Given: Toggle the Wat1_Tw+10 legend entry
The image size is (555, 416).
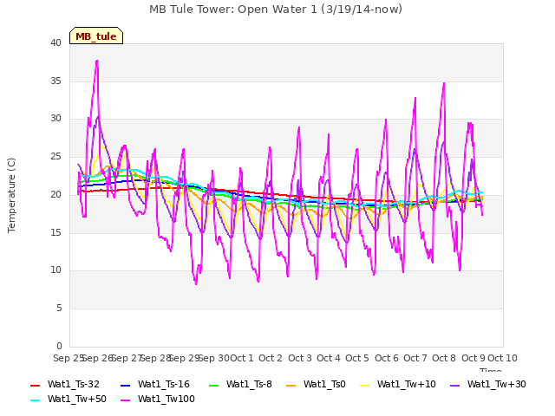Looking at the screenshot, I should [x=398, y=385].
